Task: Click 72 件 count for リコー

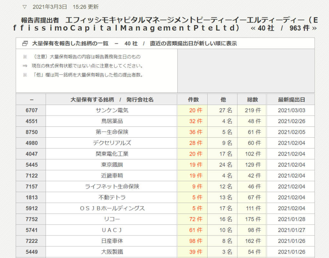Action: (x=196, y=219)
